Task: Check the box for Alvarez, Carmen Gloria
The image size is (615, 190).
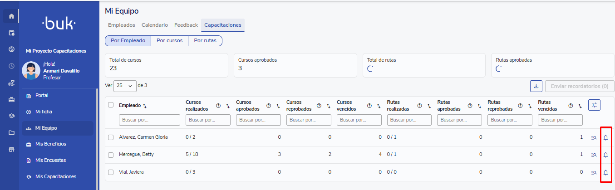Action: click(111, 137)
